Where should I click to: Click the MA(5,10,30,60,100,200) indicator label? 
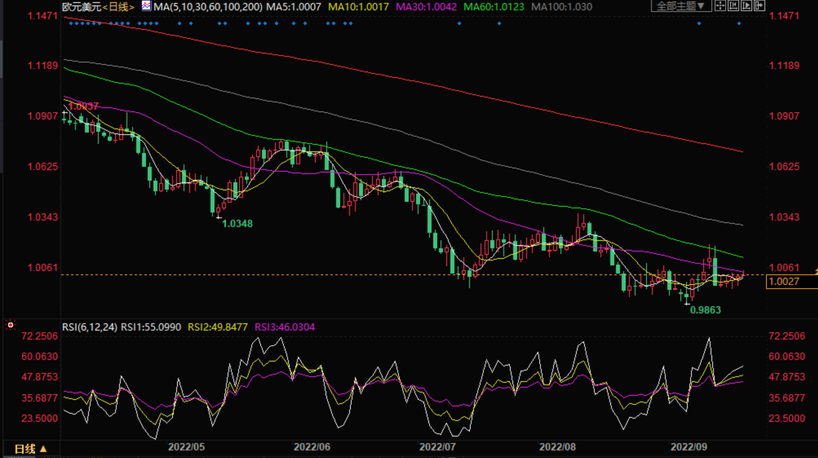(208, 7)
